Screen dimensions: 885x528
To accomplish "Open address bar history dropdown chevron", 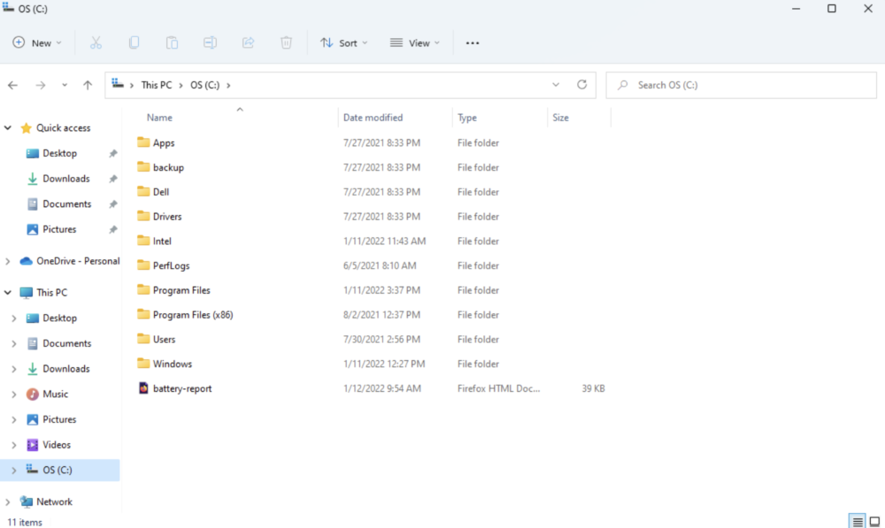I will [556, 85].
